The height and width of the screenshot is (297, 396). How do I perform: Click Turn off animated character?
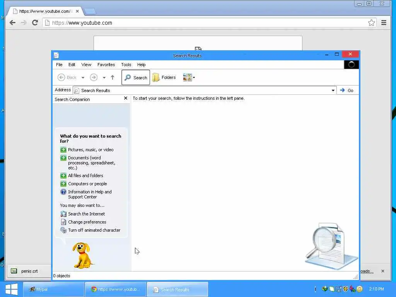[x=94, y=230]
